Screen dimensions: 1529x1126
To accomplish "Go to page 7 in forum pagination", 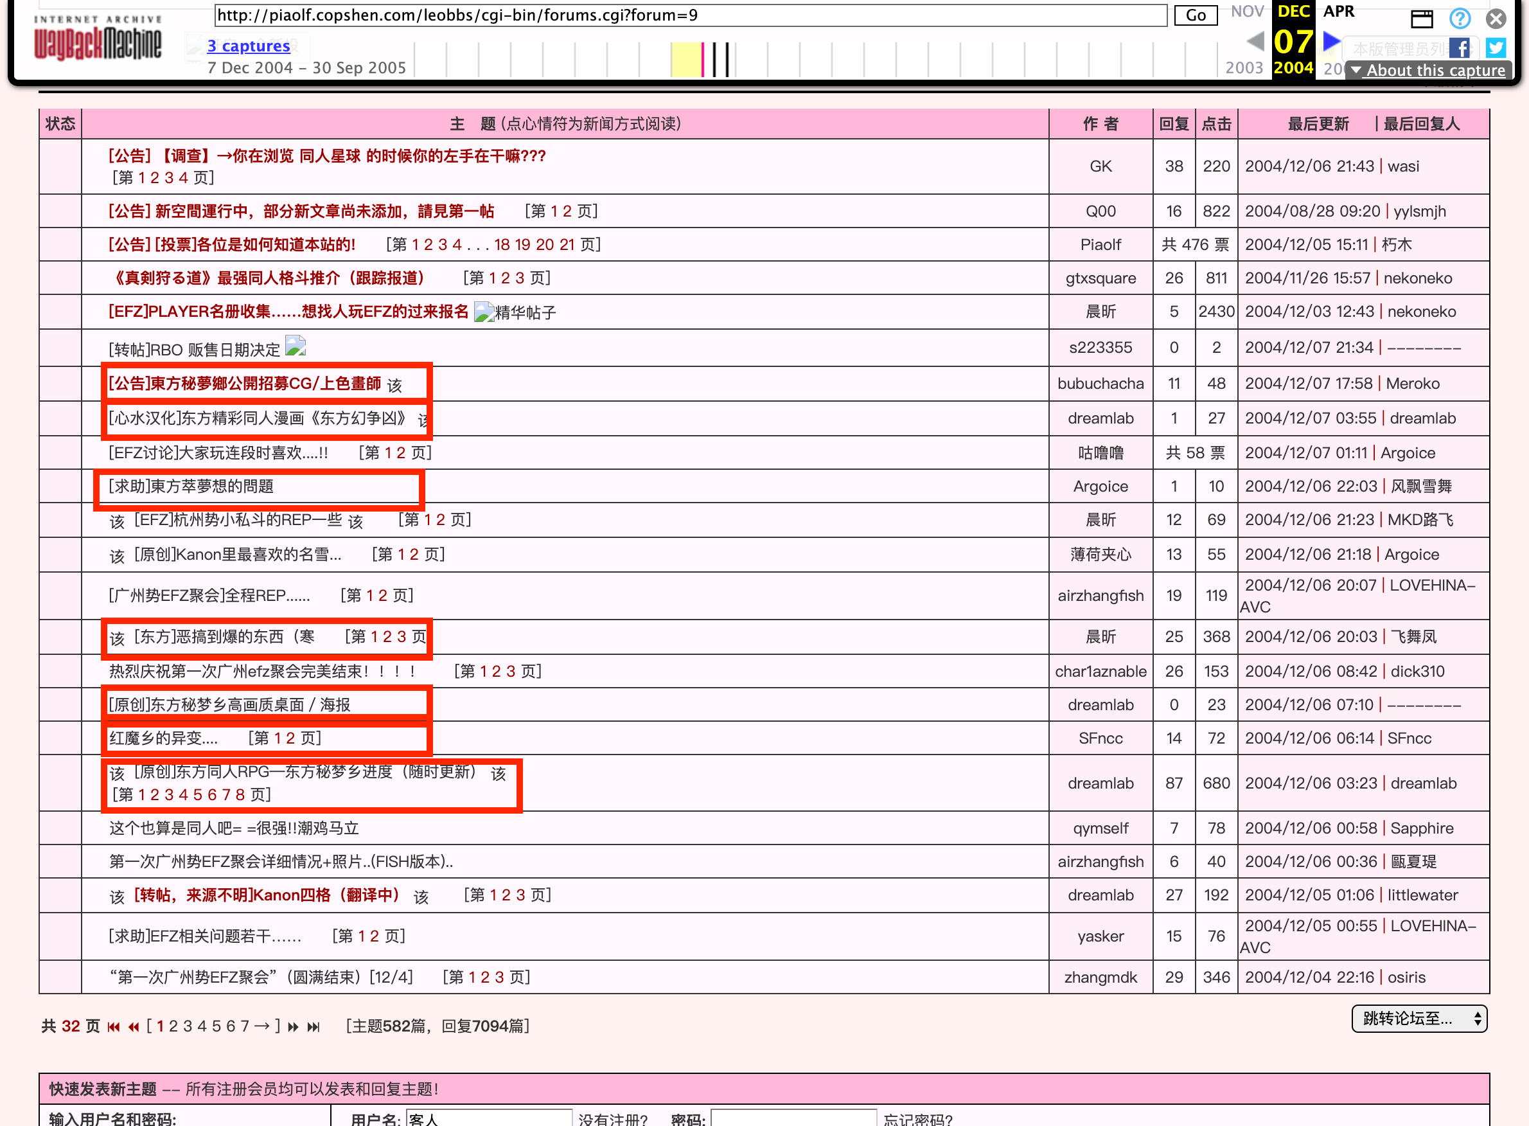I will tap(245, 1026).
